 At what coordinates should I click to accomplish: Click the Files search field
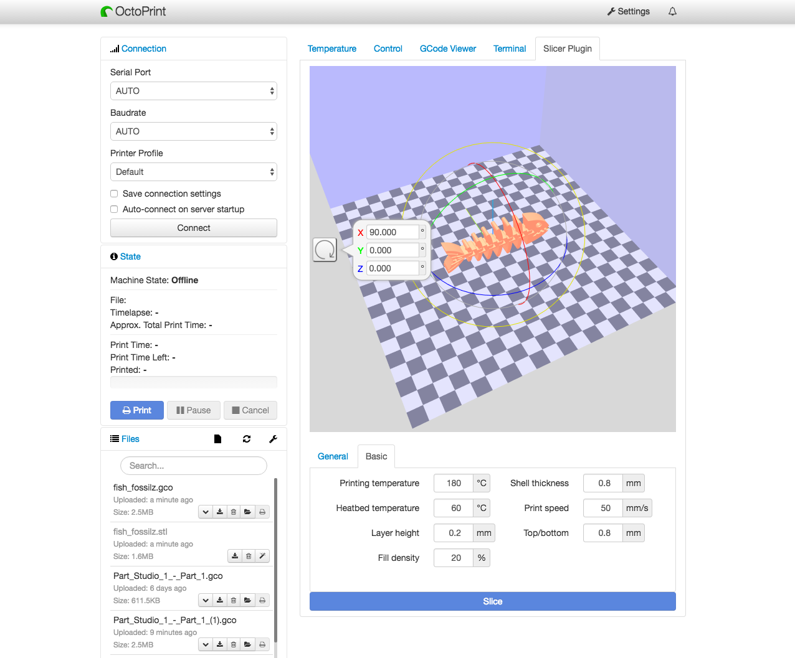[194, 466]
